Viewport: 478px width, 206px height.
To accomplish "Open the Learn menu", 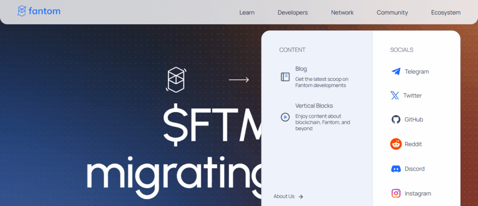I will click(247, 13).
